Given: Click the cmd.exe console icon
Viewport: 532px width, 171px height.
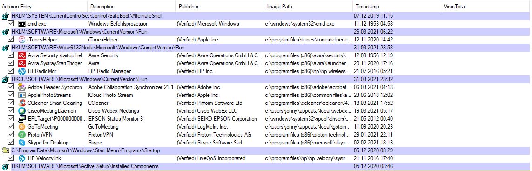Looking at the screenshot, I should tap(22, 24).
